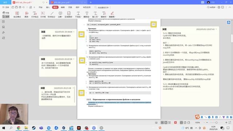The image size is (233, 131).
Task: Click the yellow comment note beside cp -r monthly.00 /tmp
Action: click(x=82, y=93)
